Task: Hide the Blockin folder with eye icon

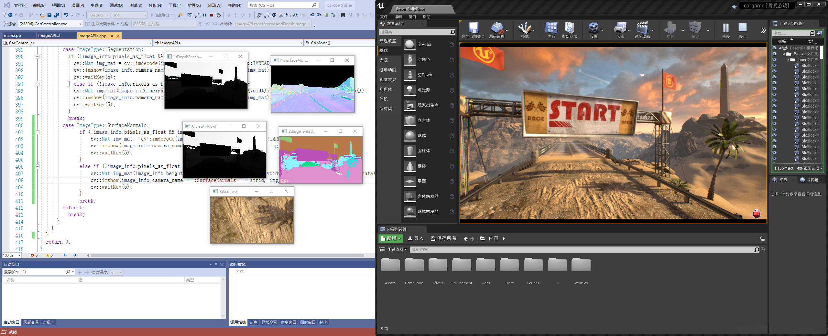Action: (x=774, y=54)
